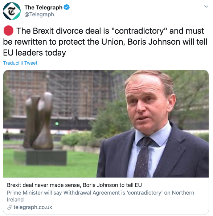Click the bronze sculpture in the photo
The width and height of the screenshot is (213, 216).
click(x=38, y=121)
